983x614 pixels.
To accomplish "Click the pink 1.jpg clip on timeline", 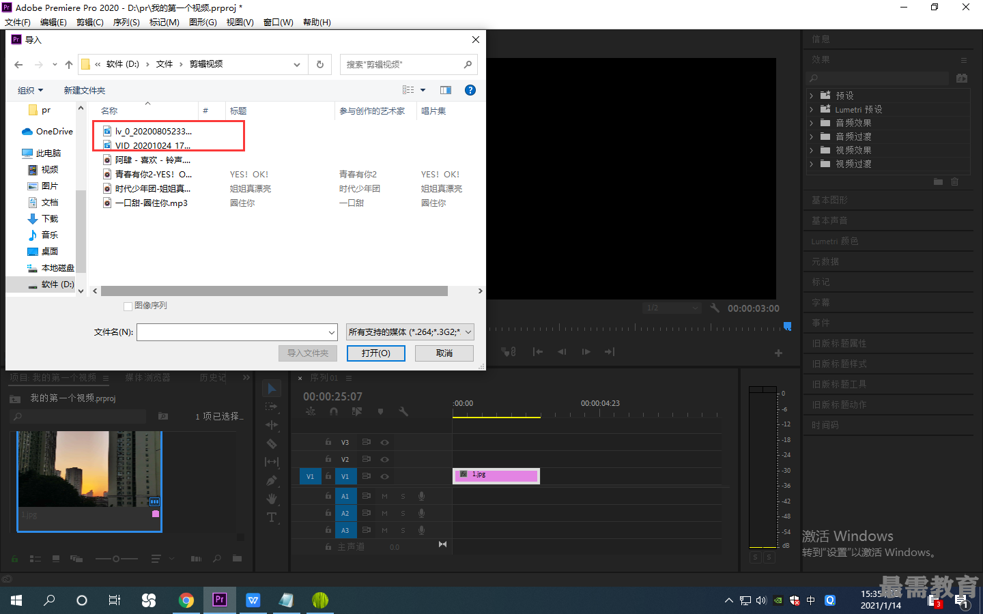I will pos(496,476).
